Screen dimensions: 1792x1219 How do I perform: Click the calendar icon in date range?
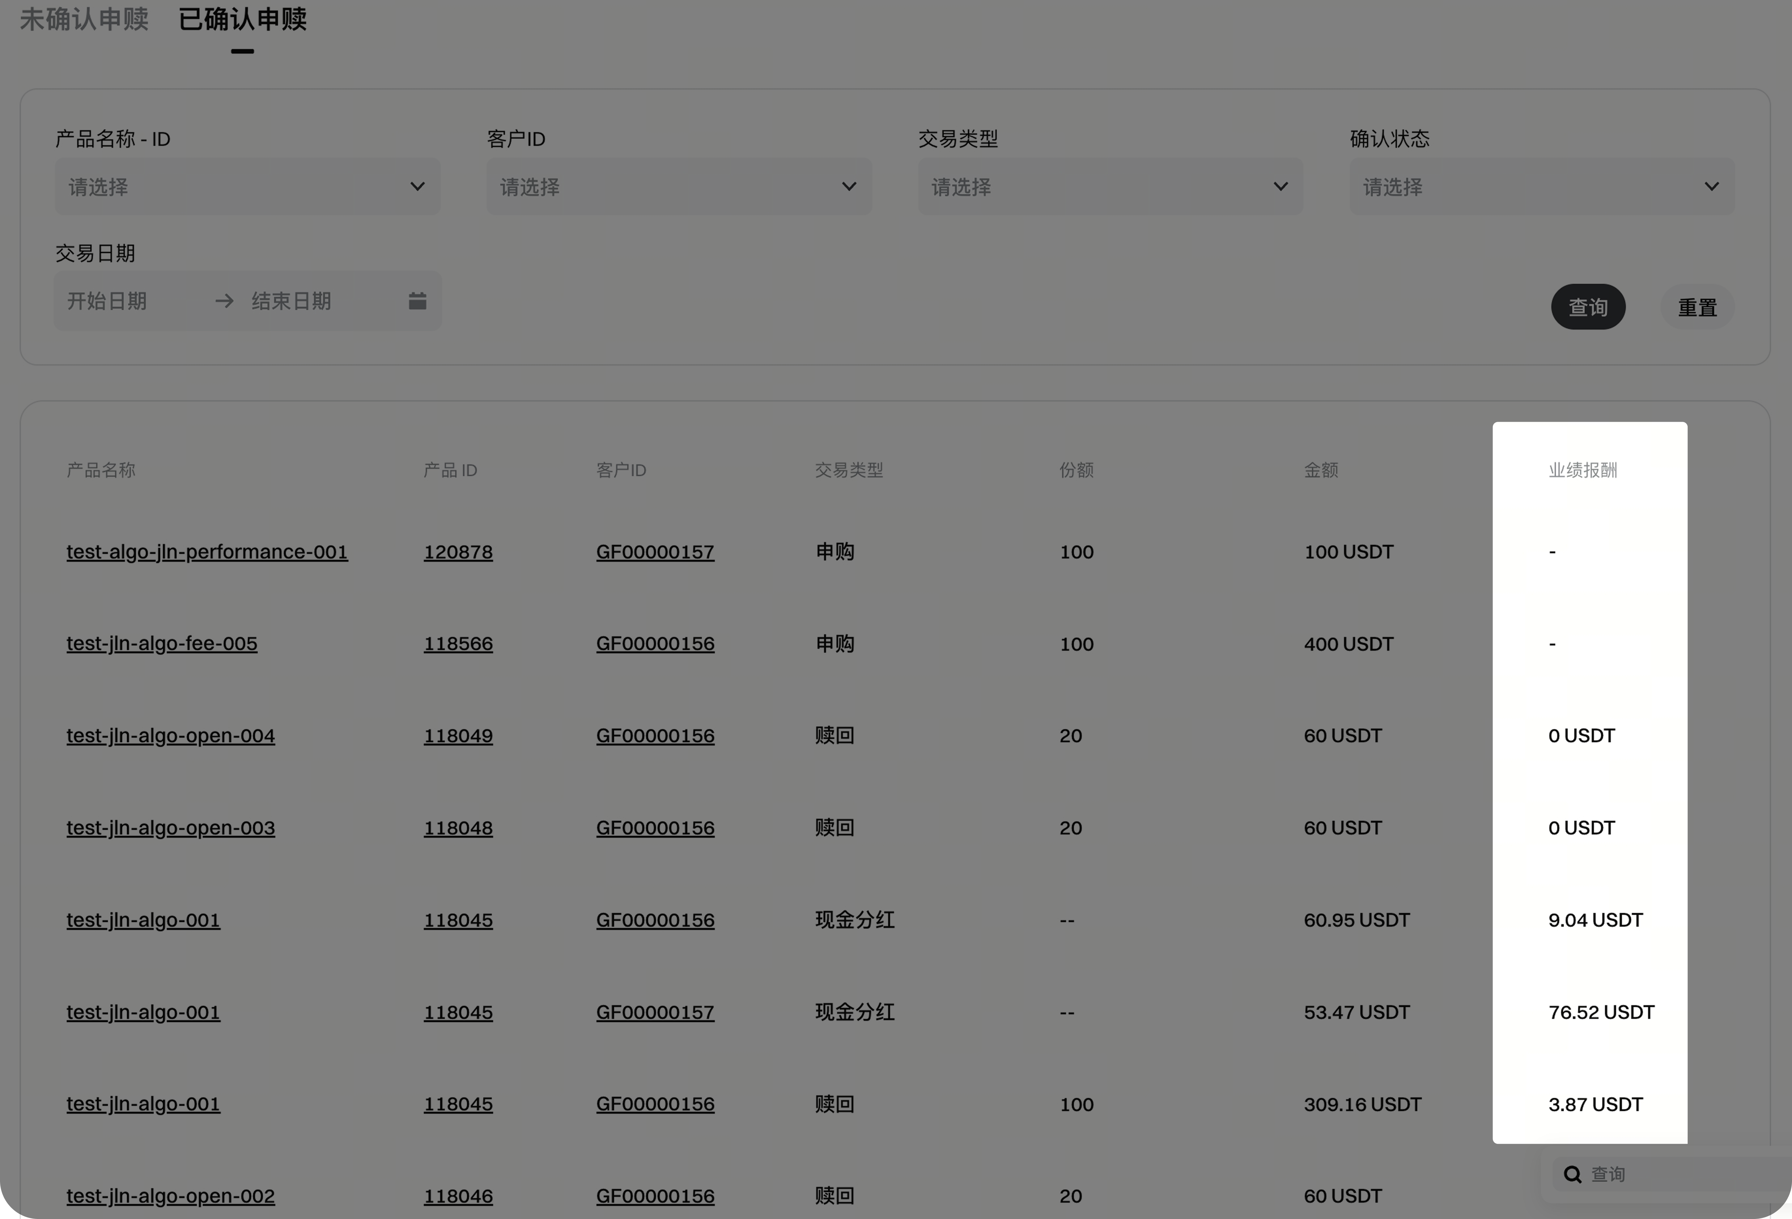417,301
